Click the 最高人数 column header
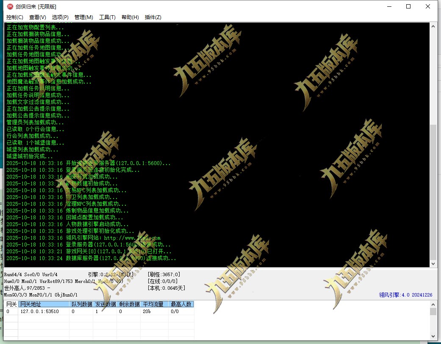The width and height of the screenshot is (441, 344). pos(181,304)
